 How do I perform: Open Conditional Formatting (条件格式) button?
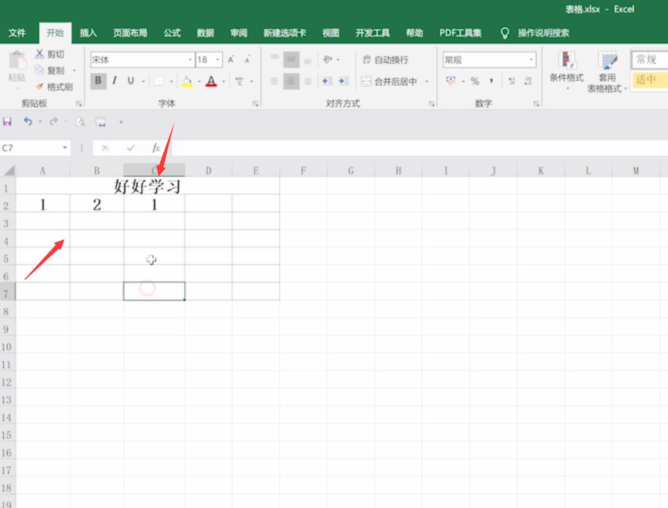click(567, 70)
